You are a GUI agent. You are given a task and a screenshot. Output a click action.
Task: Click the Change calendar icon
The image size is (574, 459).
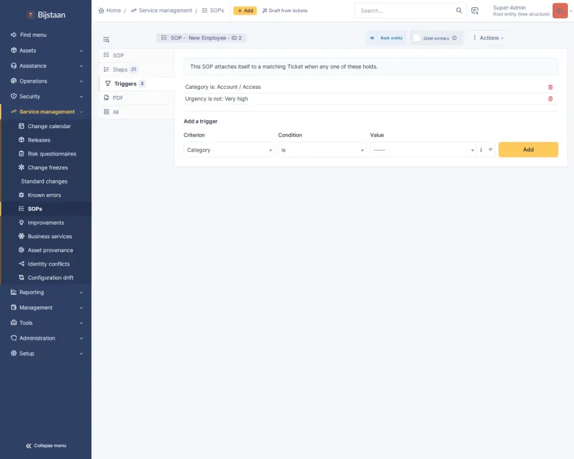21,126
